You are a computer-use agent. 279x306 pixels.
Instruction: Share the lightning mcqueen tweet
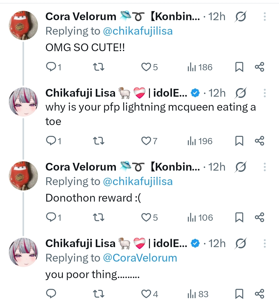(259, 141)
